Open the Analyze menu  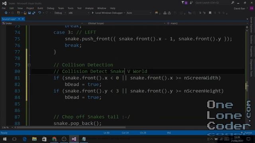click(x=89, y=8)
